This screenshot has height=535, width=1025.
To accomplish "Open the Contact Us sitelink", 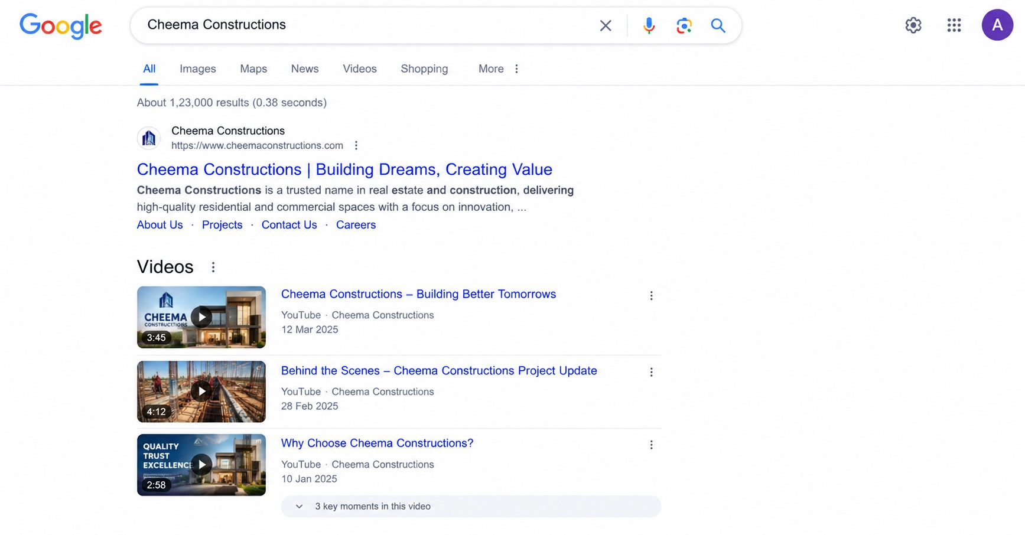I will click(x=289, y=225).
